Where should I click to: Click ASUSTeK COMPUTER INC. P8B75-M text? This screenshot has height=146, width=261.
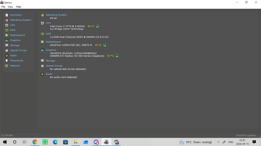[71, 45]
